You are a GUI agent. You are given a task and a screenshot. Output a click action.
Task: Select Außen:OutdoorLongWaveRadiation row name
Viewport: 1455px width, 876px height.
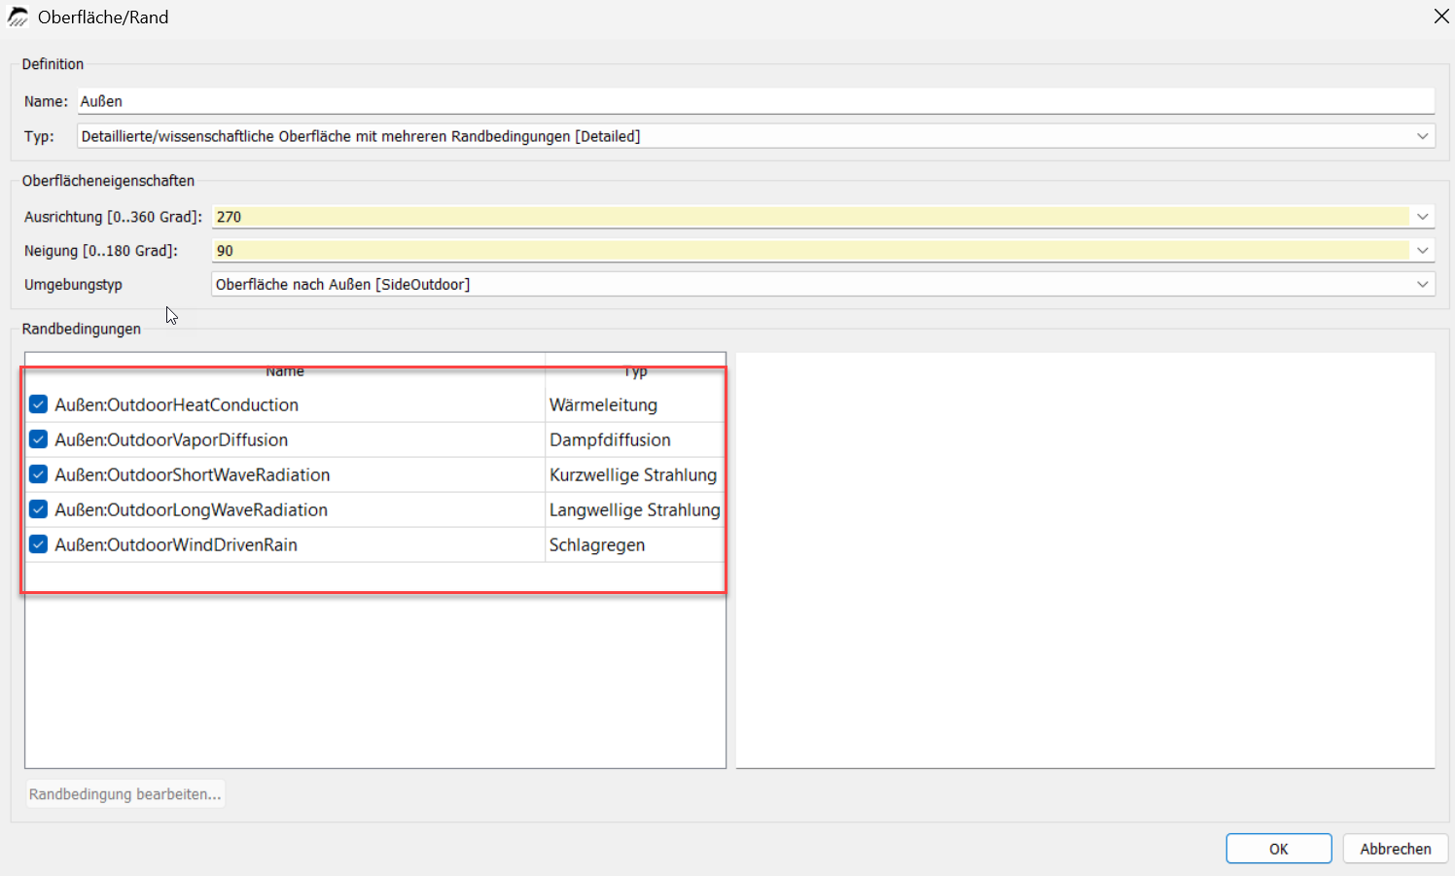[192, 509]
